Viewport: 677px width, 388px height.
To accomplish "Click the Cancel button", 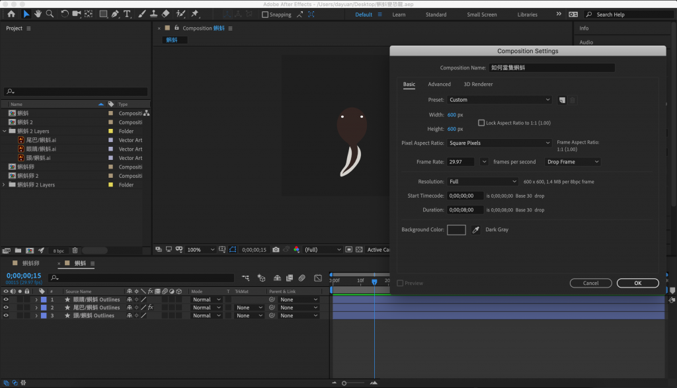I will click(x=590, y=283).
